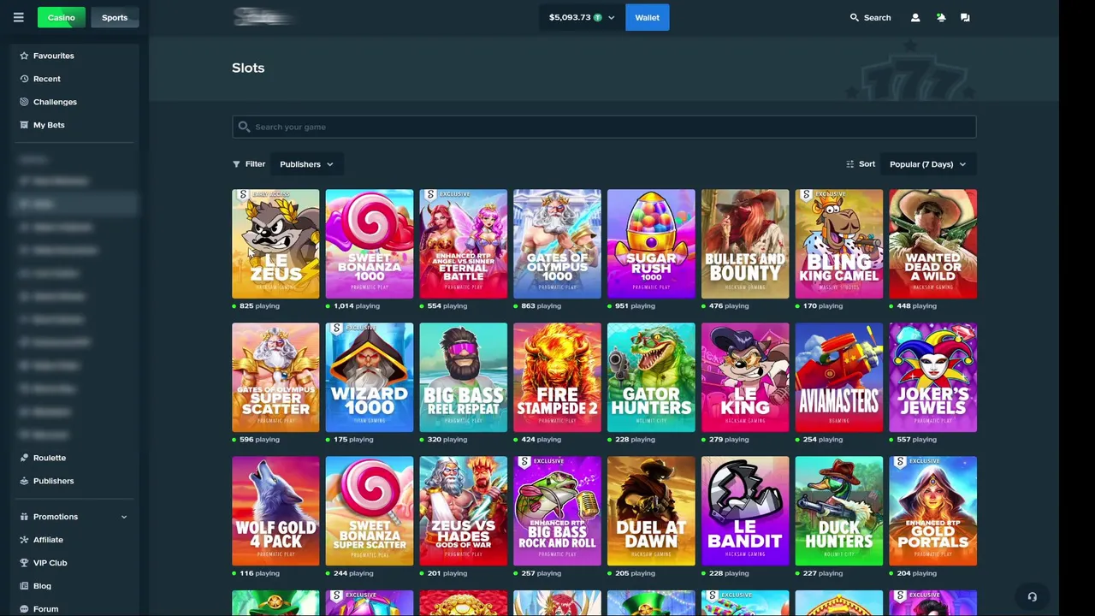1095x616 pixels.
Task: Open the Bullets and Bounty game
Action: (745, 244)
